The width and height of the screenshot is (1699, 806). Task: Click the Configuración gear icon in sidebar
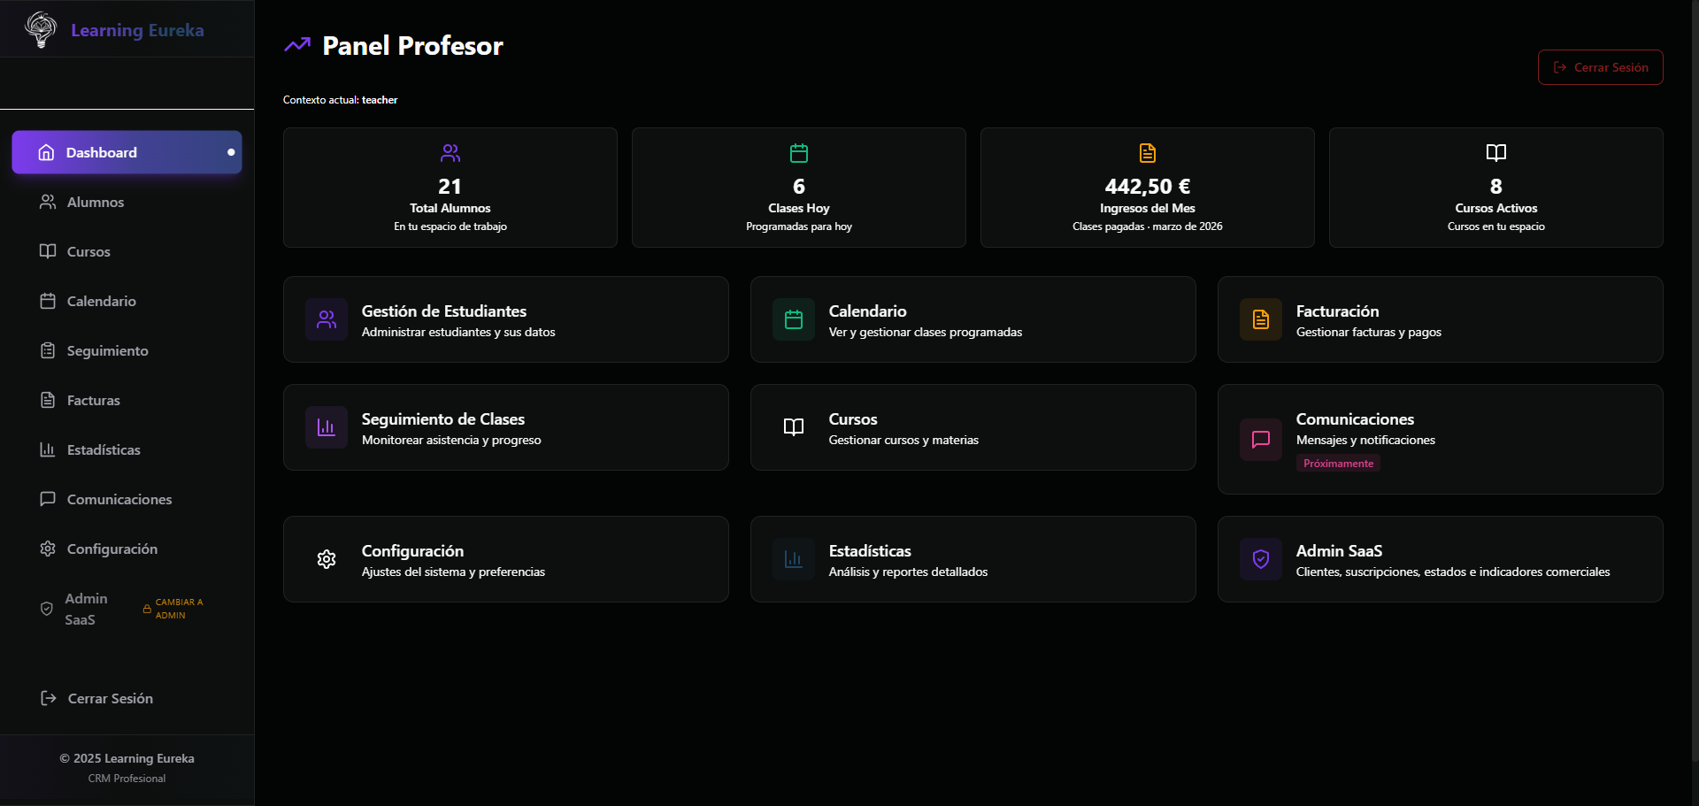coord(48,549)
